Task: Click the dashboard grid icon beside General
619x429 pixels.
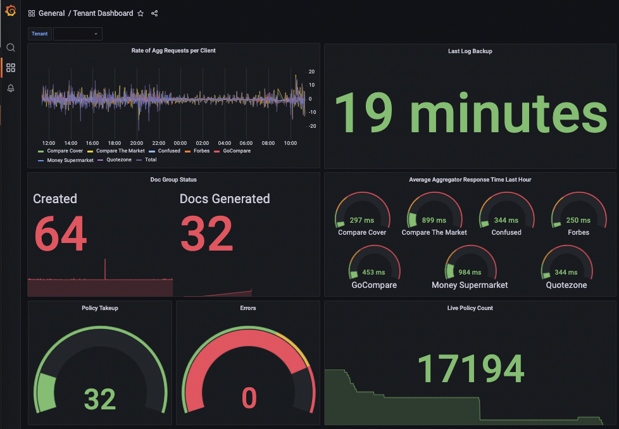Action: coord(32,13)
